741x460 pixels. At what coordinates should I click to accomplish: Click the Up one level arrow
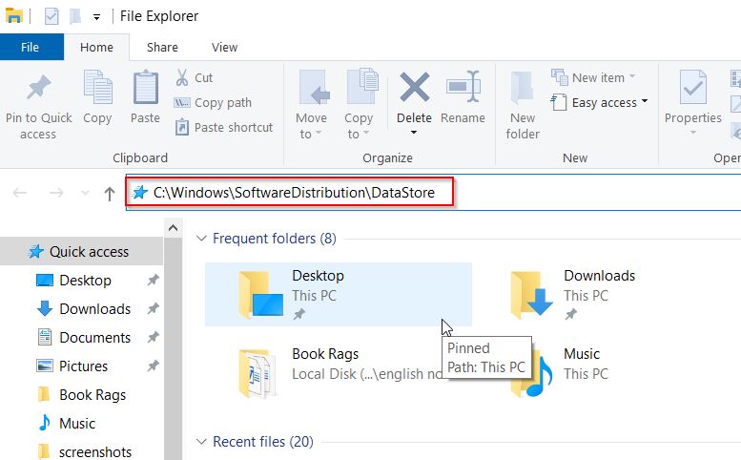point(109,194)
